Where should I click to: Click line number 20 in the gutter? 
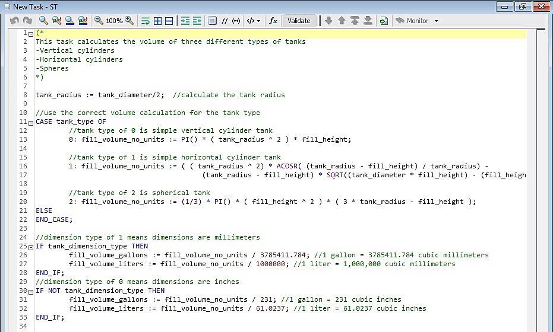pyautogui.click(x=23, y=202)
